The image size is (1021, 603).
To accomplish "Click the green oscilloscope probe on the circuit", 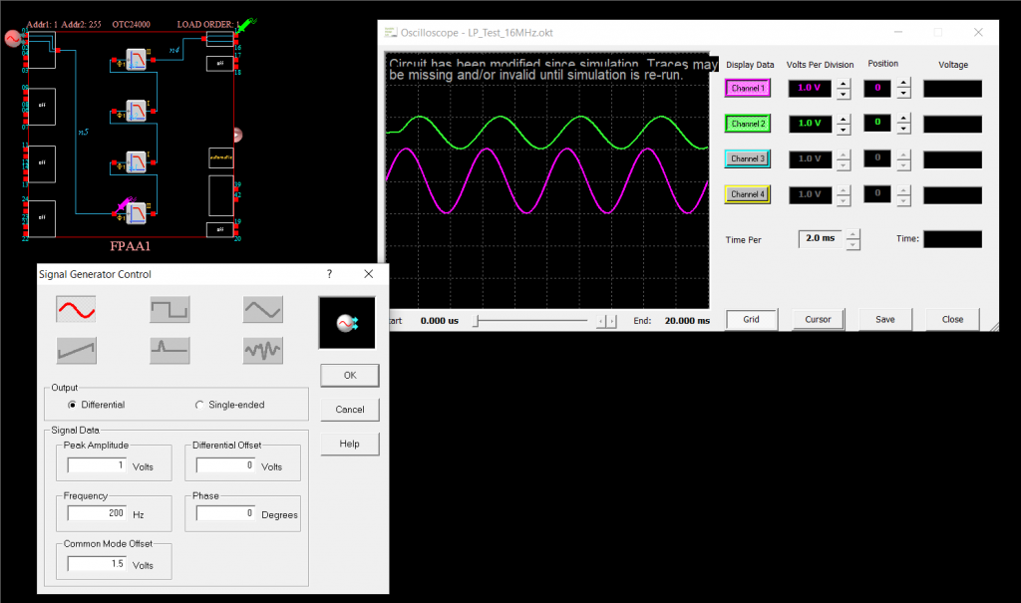I will 244,24.
